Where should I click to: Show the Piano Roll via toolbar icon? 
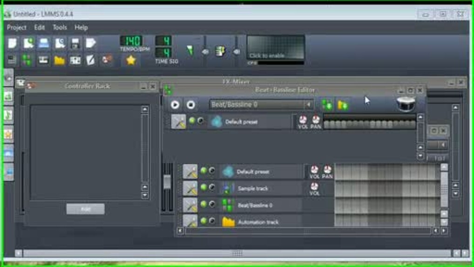(x=43, y=60)
